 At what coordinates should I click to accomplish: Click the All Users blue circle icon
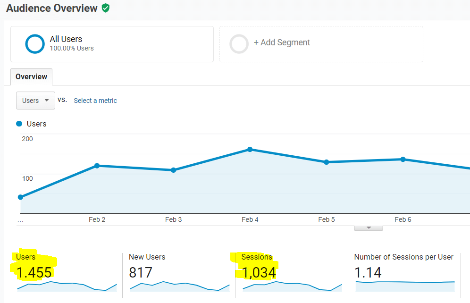pos(35,43)
